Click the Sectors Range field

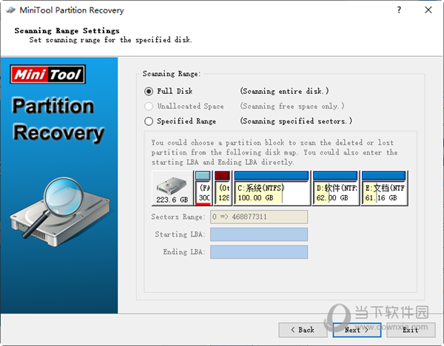click(x=259, y=217)
